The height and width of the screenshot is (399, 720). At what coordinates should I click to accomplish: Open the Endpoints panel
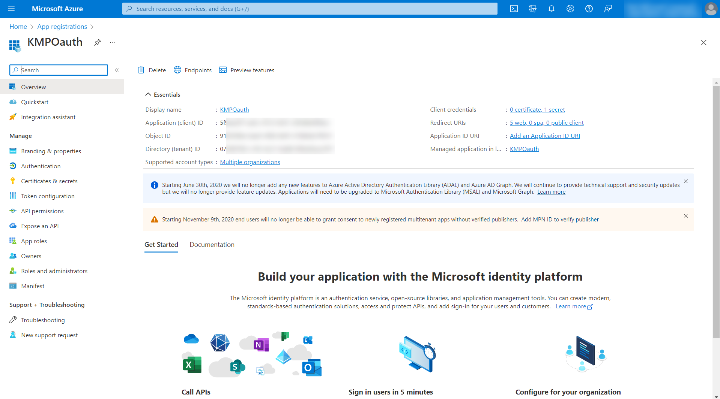(x=192, y=70)
